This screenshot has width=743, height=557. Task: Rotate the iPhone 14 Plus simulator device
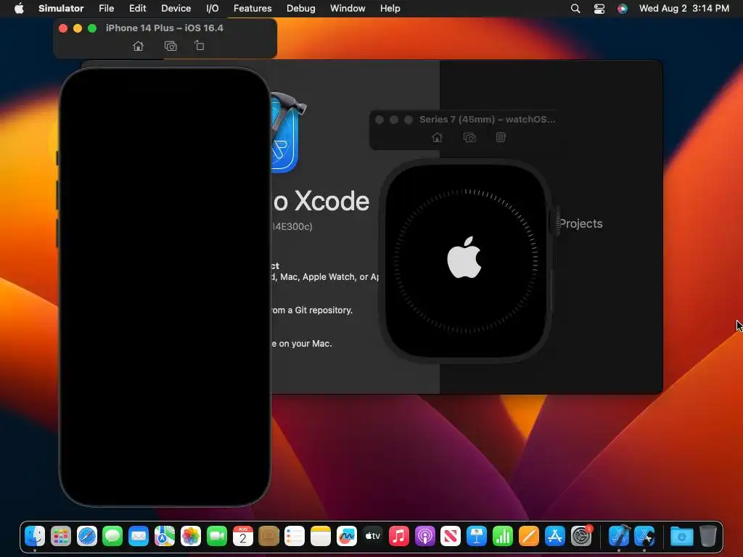click(200, 46)
